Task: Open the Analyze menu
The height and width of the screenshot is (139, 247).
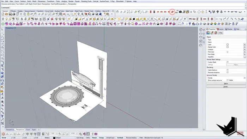Action: pyautogui.click(x=64, y=1)
